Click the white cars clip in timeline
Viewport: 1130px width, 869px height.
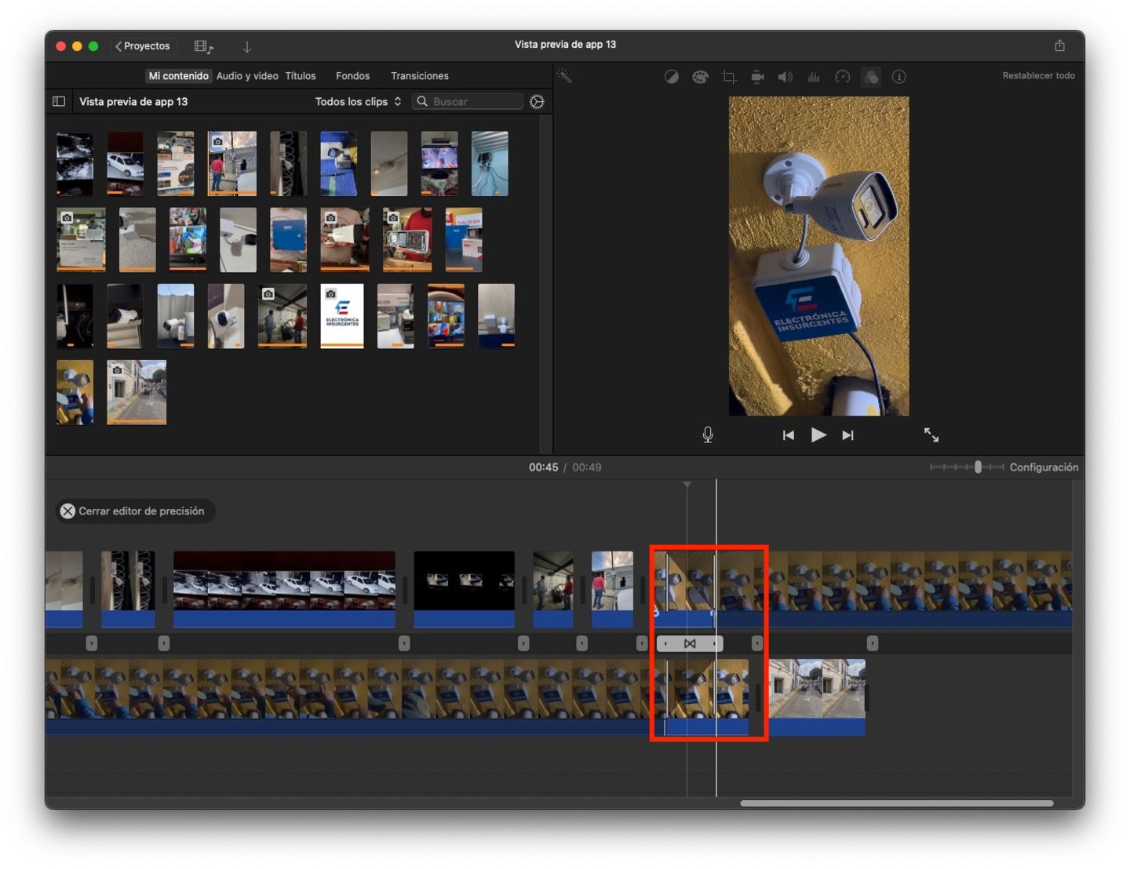[x=284, y=589]
